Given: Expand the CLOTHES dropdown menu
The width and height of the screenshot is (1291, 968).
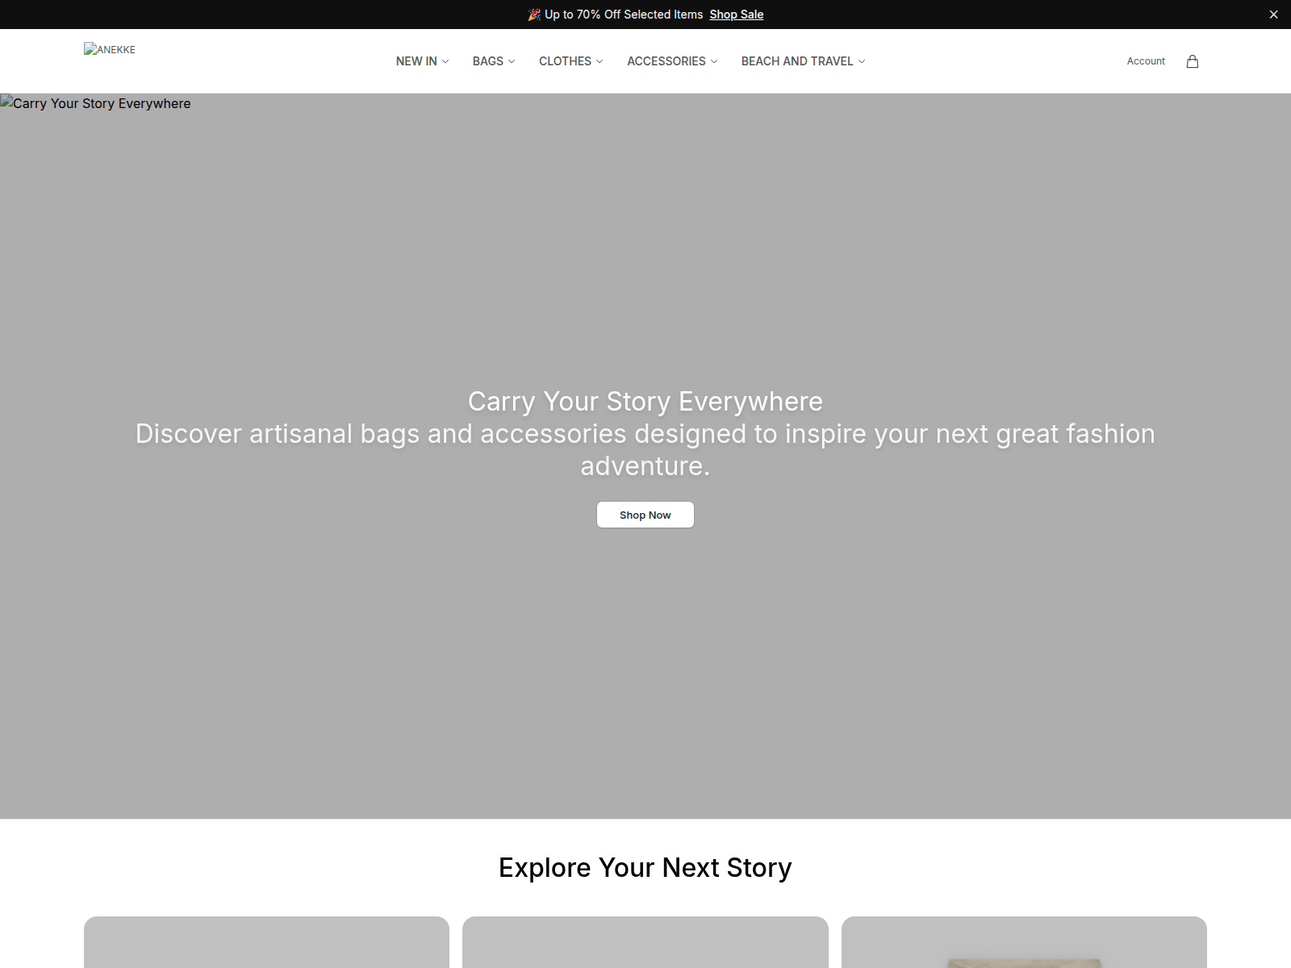Looking at the screenshot, I should pos(571,61).
